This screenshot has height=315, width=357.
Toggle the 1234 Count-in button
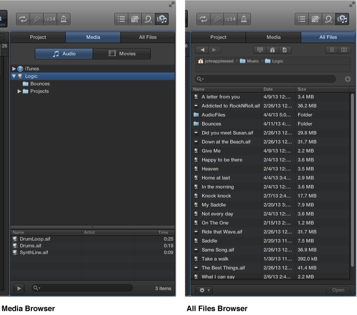pos(50,19)
